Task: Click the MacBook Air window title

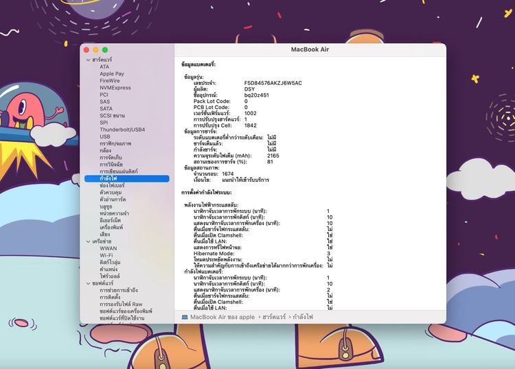Action: coord(310,49)
